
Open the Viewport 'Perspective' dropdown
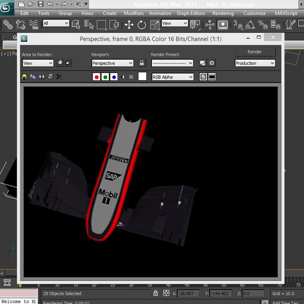click(x=112, y=63)
